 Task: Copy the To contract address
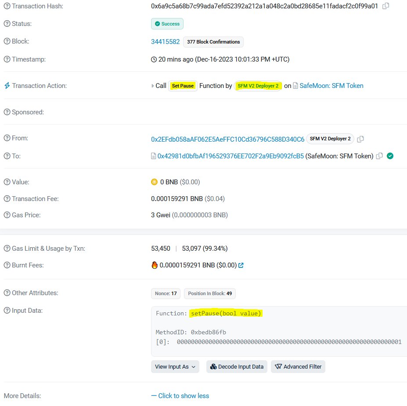coord(379,156)
